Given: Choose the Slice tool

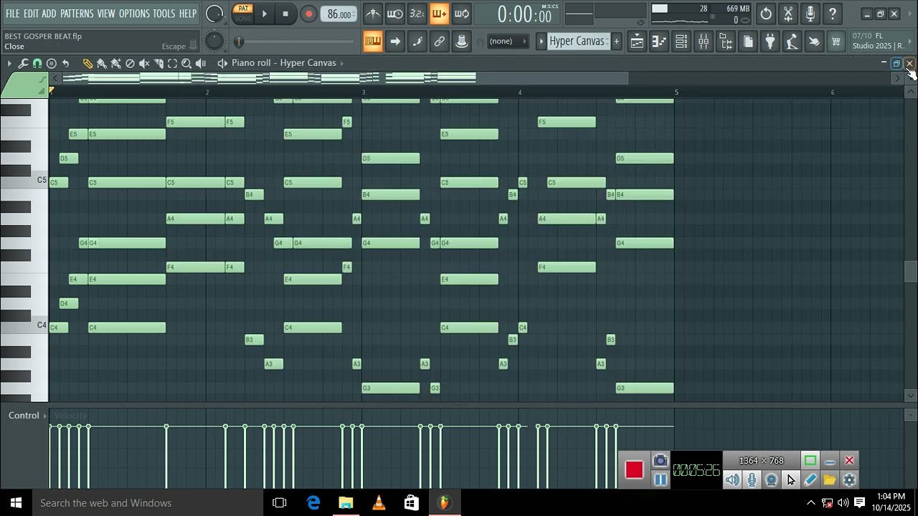Looking at the screenshot, I should 158,63.
